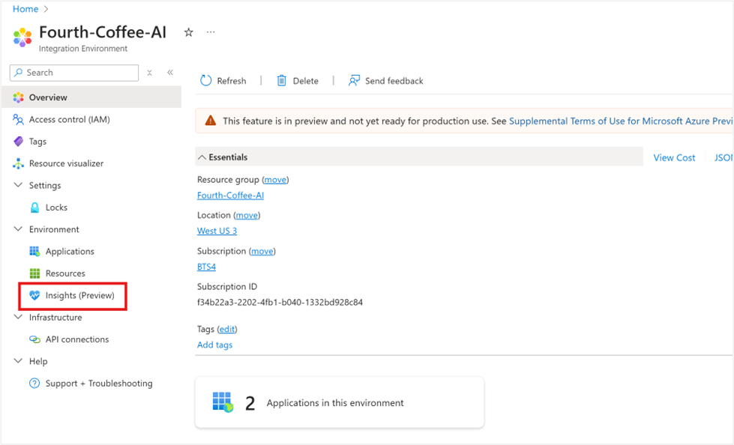Click Send feedback label
Viewport: 734px width, 445px height.
coord(394,81)
